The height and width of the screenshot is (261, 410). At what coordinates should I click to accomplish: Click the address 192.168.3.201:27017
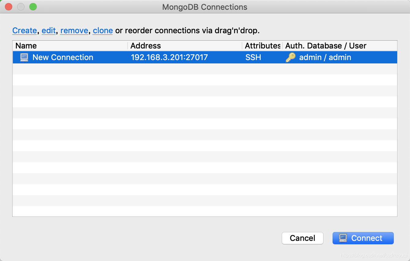169,57
